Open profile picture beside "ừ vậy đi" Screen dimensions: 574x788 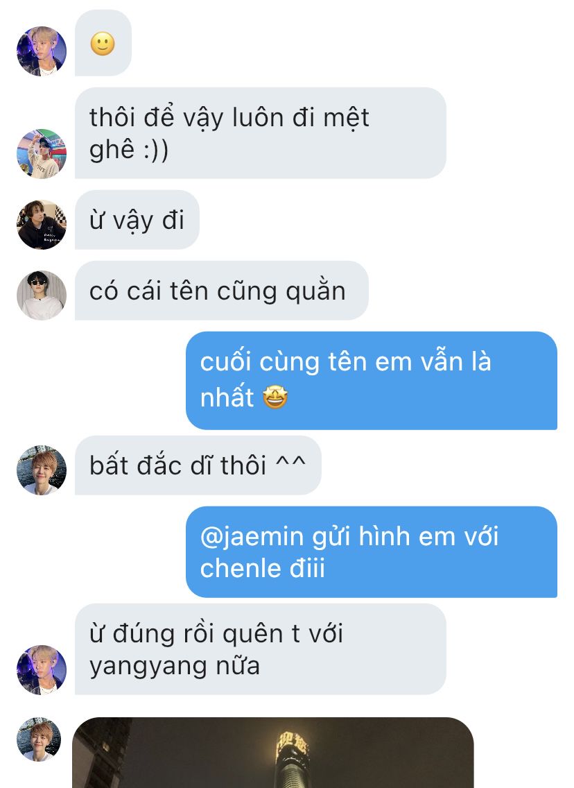(x=42, y=225)
